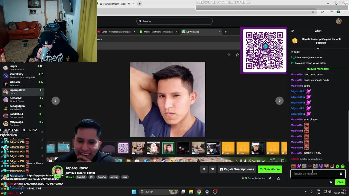Close the Lenar - No Llores tab

(x=134, y=32)
